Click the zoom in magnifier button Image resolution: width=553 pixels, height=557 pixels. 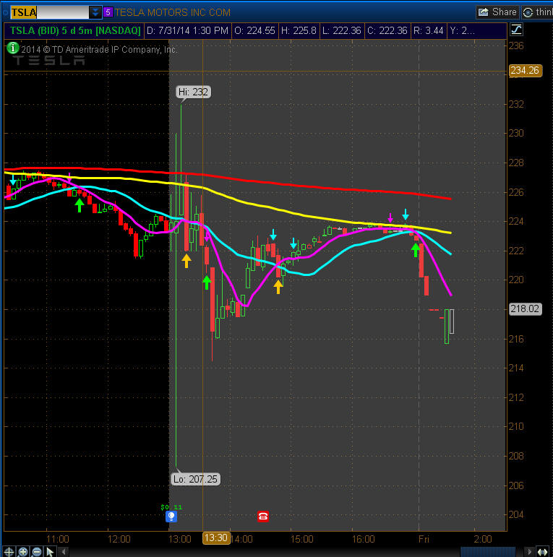(x=23, y=551)
